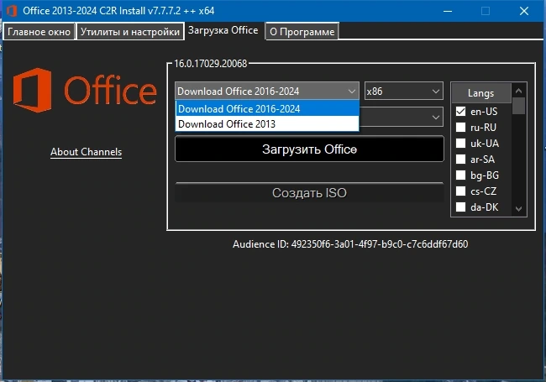
Task: Tick the ar-SA language checkbox
Action: (x=460, y=160)
